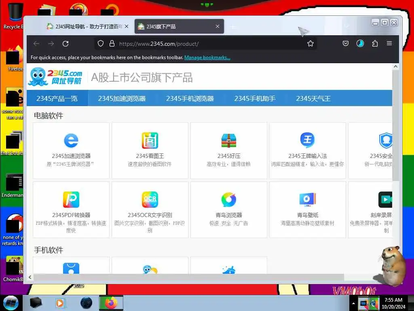Viewport: 414px width, 311px height.
Task: Click the Firefox taskbar button
Action: (111, 303)
